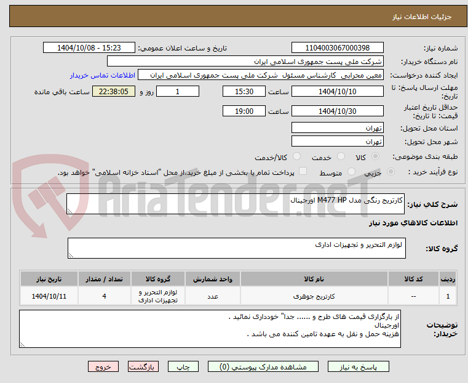This screenshot has height=383, width=468.
Task: Click the need number field 1104003067000398
Action: [337, 48]
